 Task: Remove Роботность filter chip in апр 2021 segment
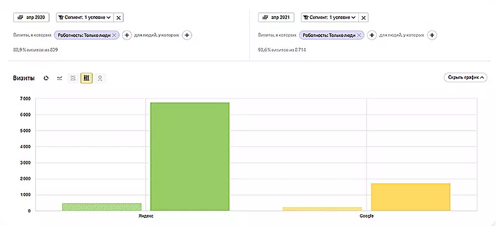(x=360, y=35)
